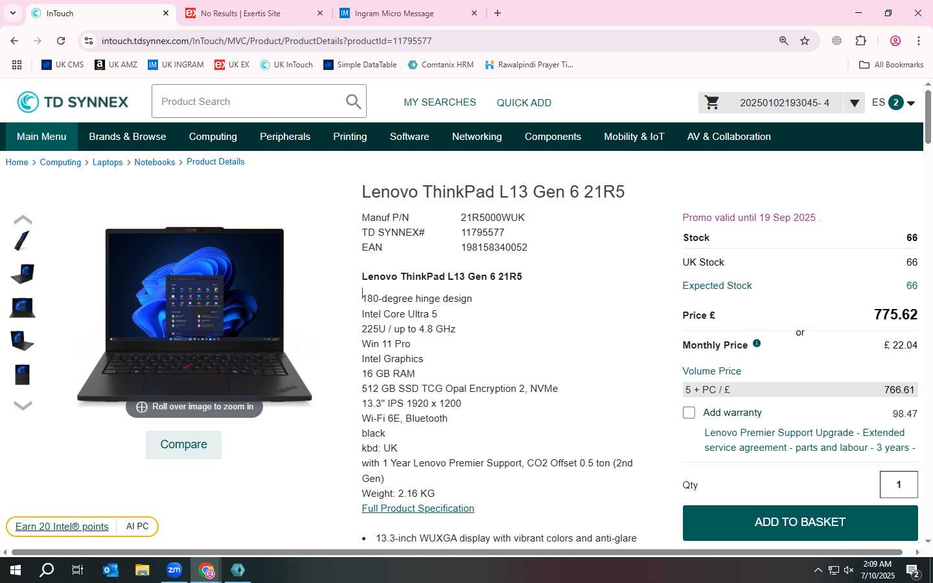933x583 pixels.
Task: Open the shopping cart icon
Action: (711, 102)
